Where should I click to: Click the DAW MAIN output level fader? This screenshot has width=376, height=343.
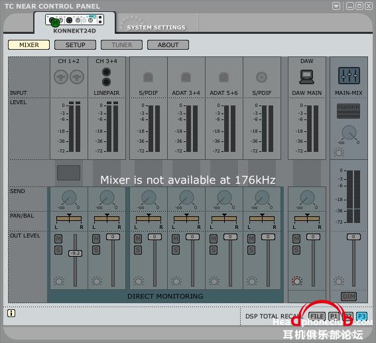[313, 237]
